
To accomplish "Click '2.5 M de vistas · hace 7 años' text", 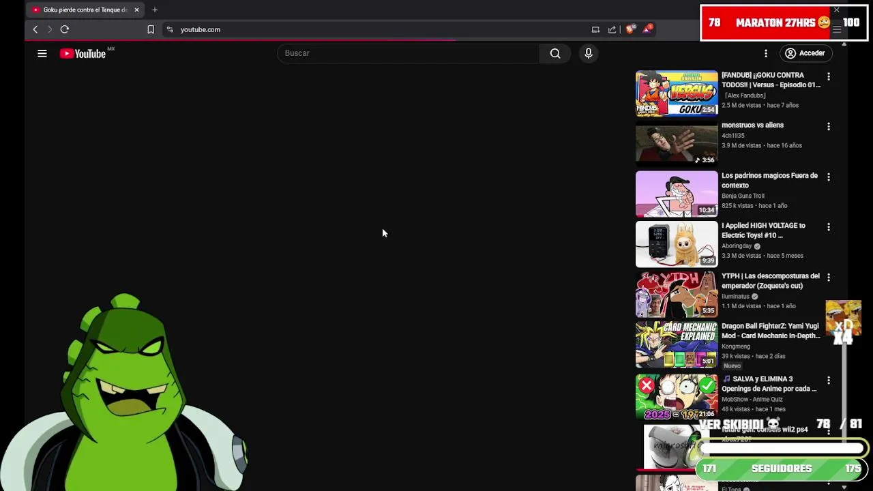I will (760, 105).
